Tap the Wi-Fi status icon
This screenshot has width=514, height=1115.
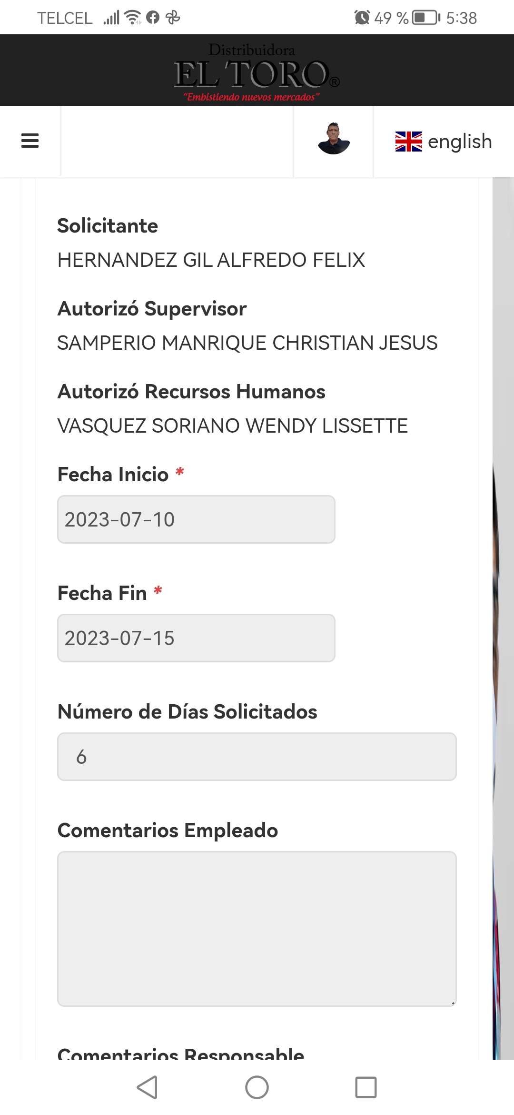[x=133, y=18]
